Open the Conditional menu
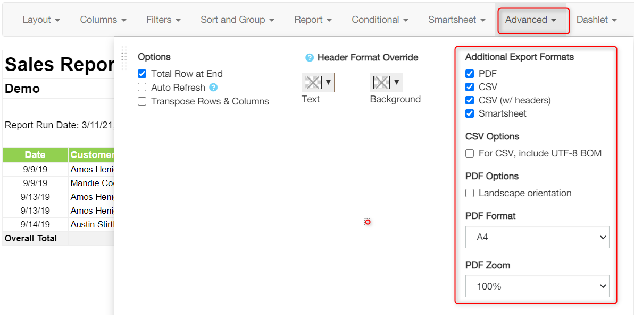 click(x=380, y=20)
